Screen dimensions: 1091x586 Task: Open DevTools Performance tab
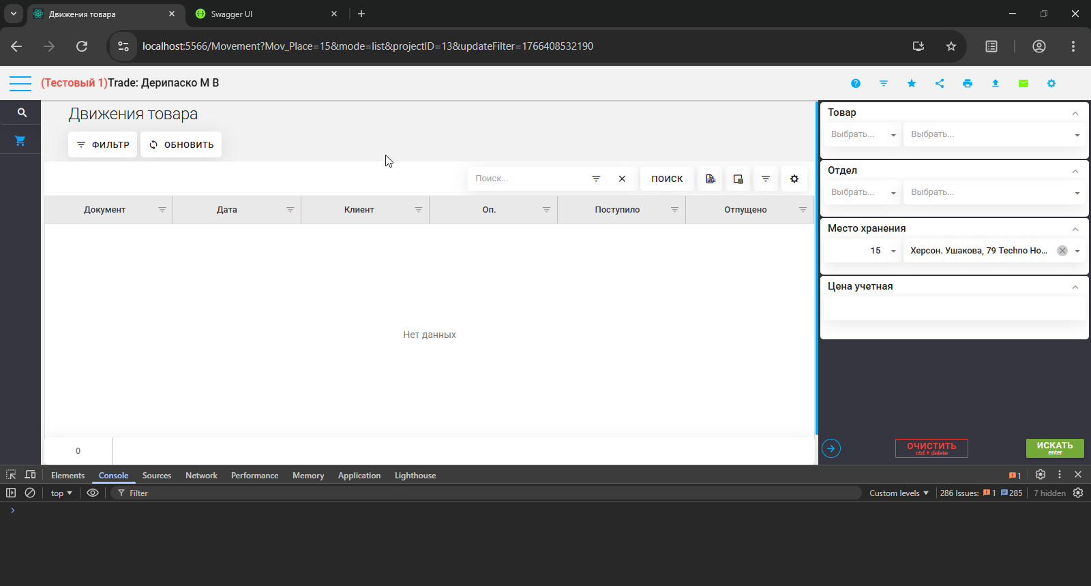pos(254,476)
